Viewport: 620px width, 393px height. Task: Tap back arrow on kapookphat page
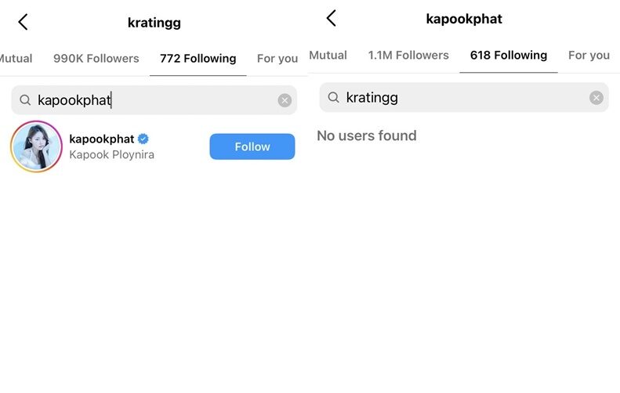332,18
